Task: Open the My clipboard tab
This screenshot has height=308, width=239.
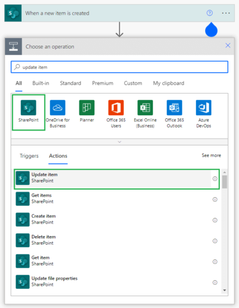Action: [x=169, y=83]
